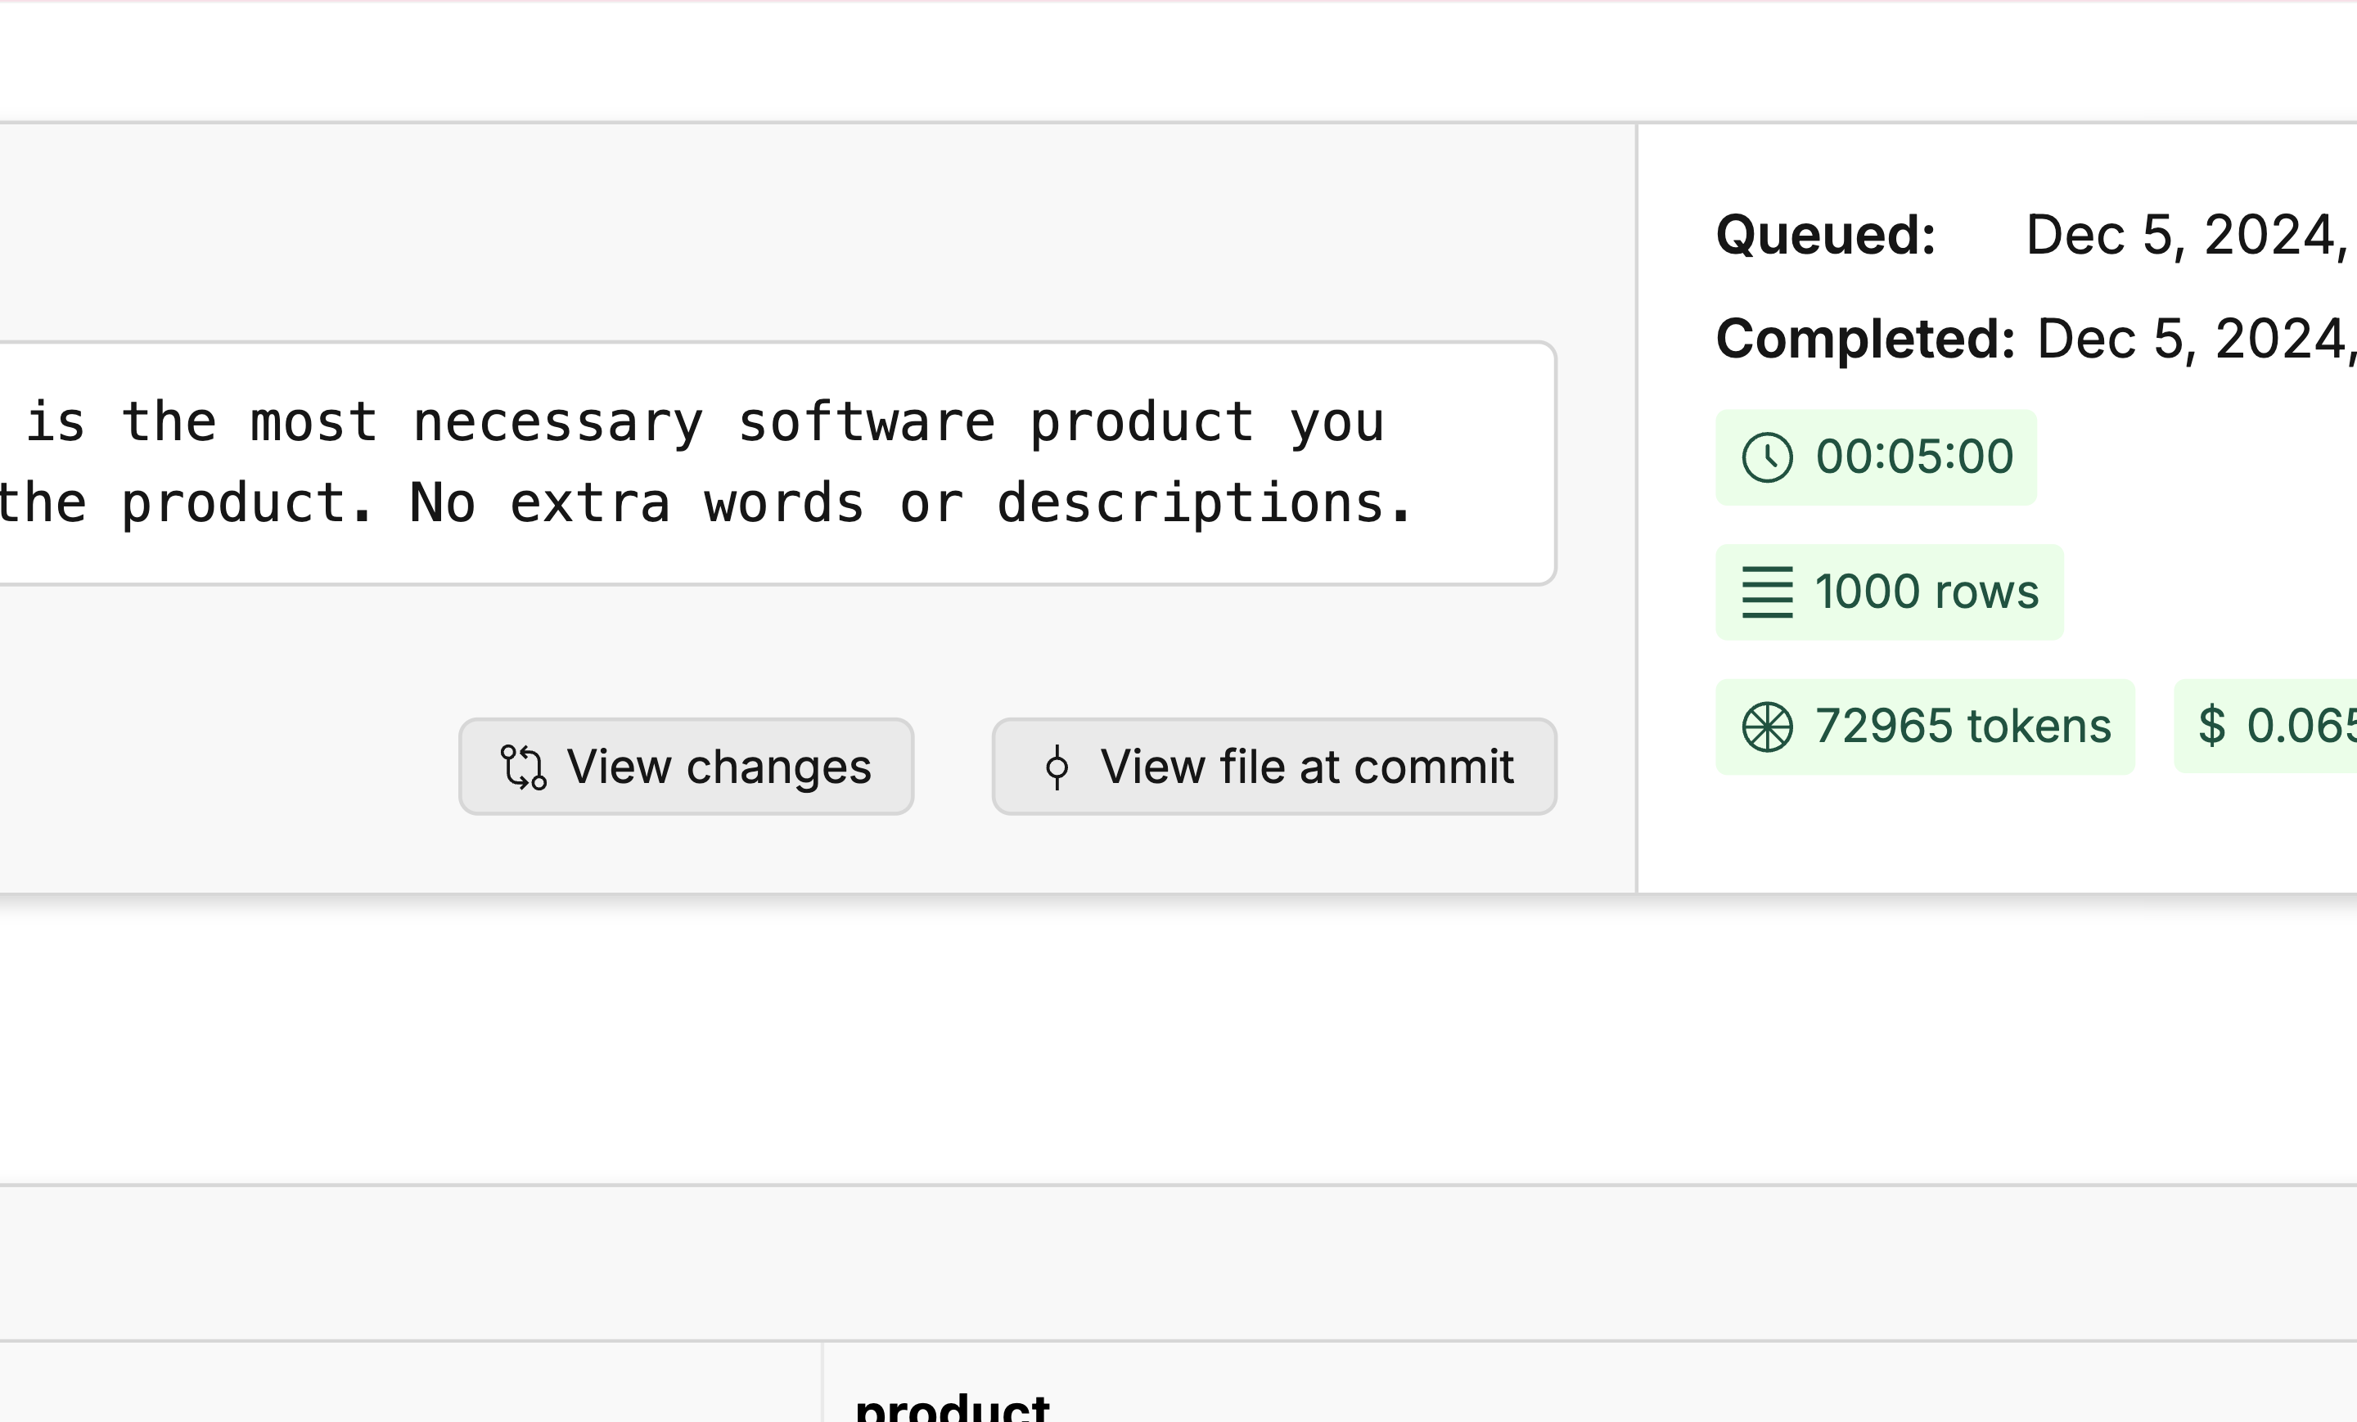
Task: Click the dollar sign cost icon
Action: [2211, 725]
